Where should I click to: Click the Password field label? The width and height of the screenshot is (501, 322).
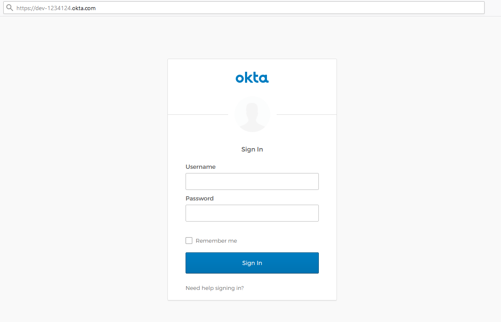click(x=199, y=198)
